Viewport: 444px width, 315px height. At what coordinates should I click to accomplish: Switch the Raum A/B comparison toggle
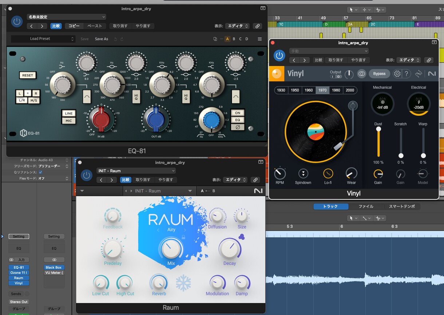coord(208,191)
